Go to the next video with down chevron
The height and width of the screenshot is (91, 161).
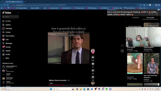click(x=122, y=51)
